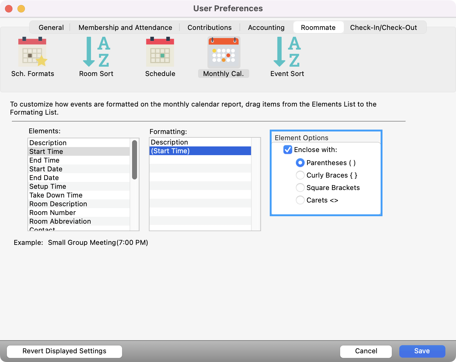Viewport: 456px width, 362px height.
Task: Select Room Description in Elements list
Action: [x=58, y=204]
